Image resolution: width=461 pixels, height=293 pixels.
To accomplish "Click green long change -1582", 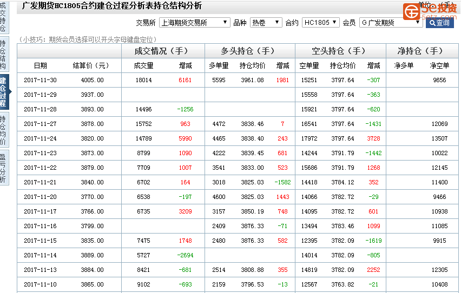I will click(282, 182).
